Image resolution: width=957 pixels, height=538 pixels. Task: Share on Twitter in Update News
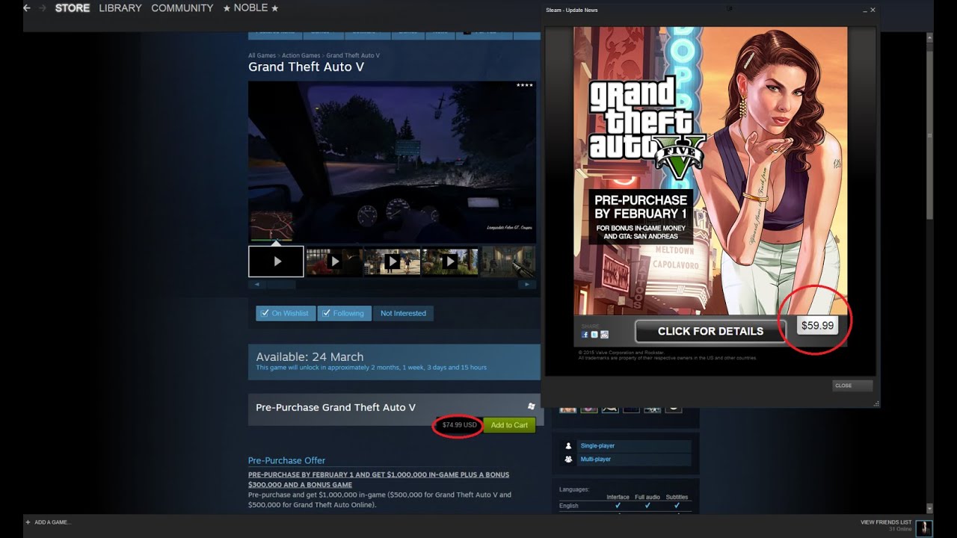[594, 335]
